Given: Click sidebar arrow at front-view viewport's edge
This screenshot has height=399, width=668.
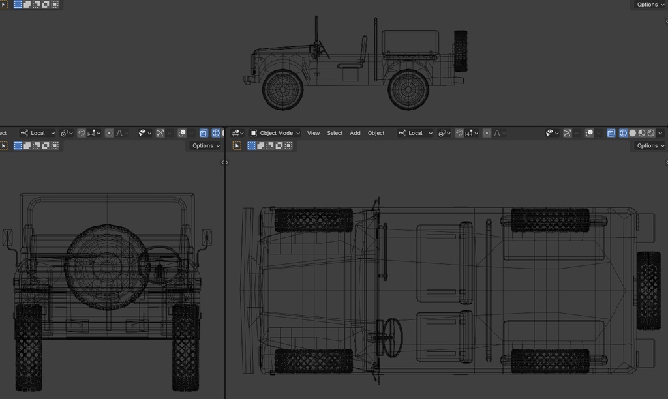Looking at the screenshot, I should 222,162.
